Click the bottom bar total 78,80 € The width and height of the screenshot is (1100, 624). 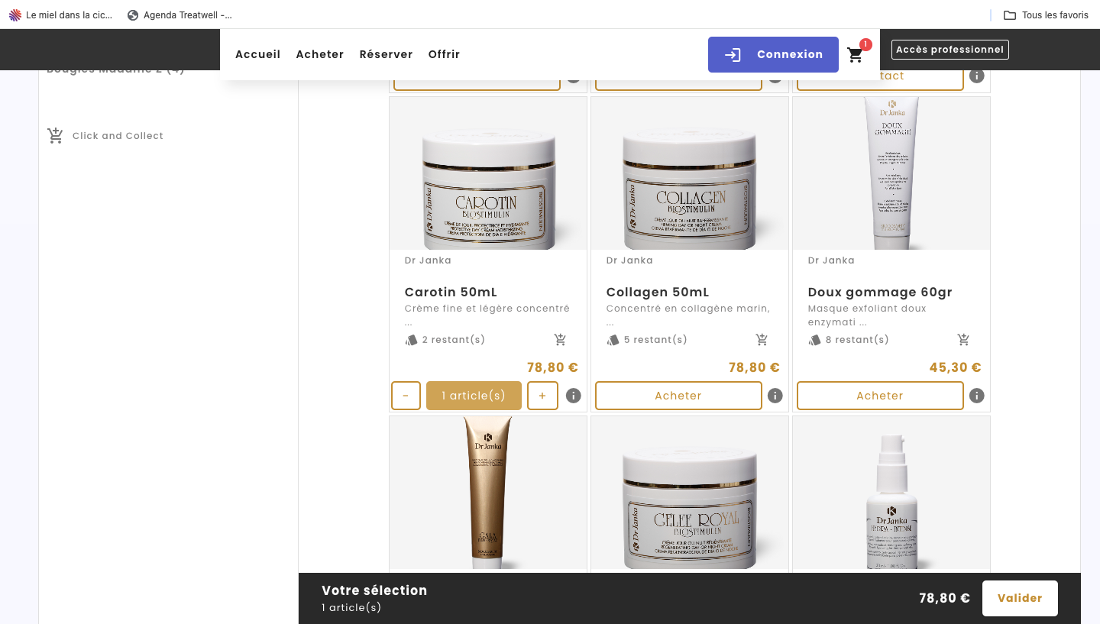(944, 598)
